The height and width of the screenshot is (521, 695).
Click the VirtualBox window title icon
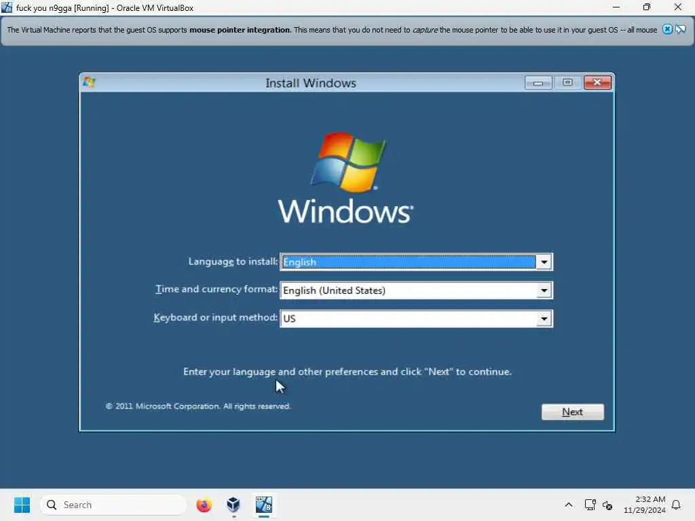click(x=7, y=7)
